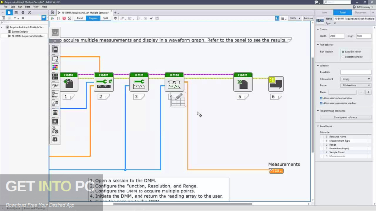Select the DMM Configure Measurement node labeled 2
The height and width of the screenshot is (211, 376).
104,82
